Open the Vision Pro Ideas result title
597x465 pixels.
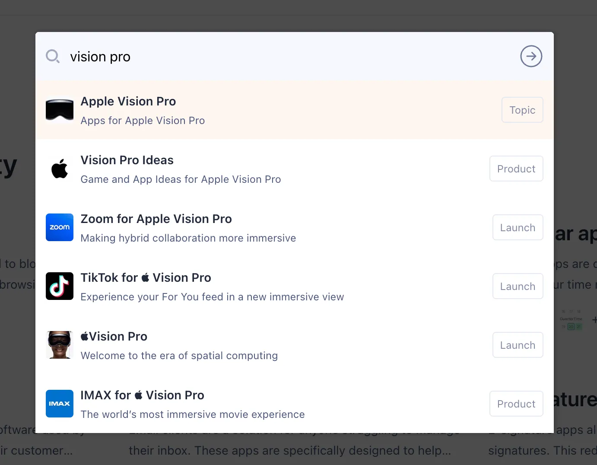click(127, 160)
